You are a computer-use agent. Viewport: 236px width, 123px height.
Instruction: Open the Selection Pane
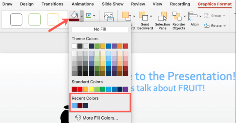[x=162, y=21]
